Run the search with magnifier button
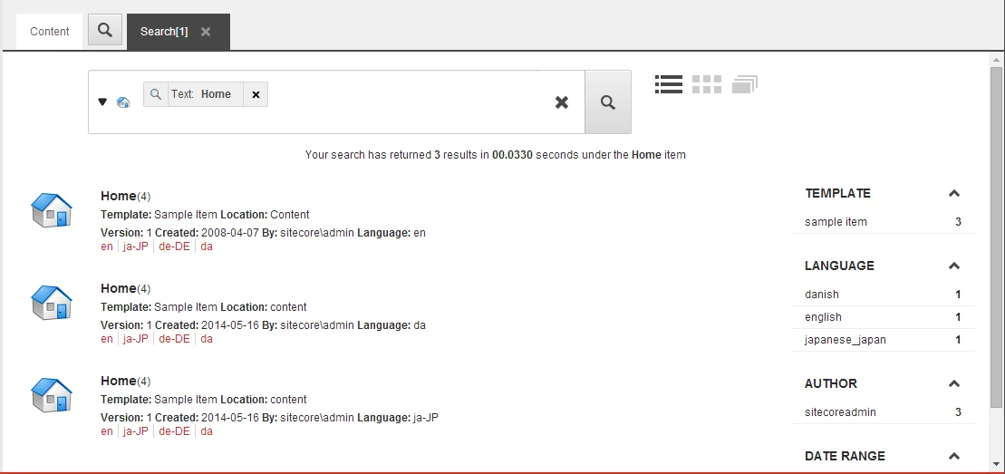This screenshot has height=474, width=1005. point(607,102)
